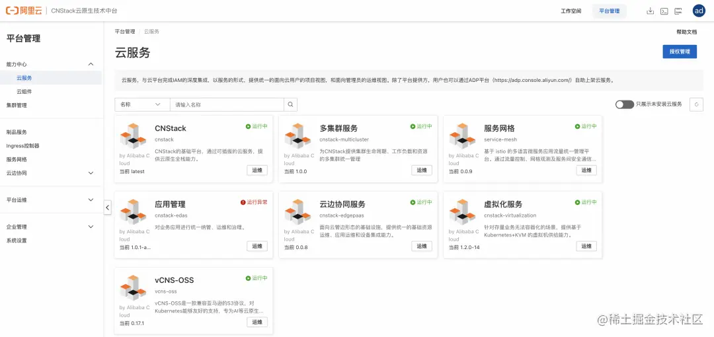Click the 服务网格 cube icon
The image size is (714, 337).
pyautogui.click(x=463, y=135)
